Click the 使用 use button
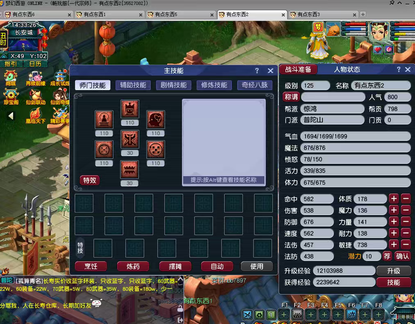415x324 pixels. (257, 266)
